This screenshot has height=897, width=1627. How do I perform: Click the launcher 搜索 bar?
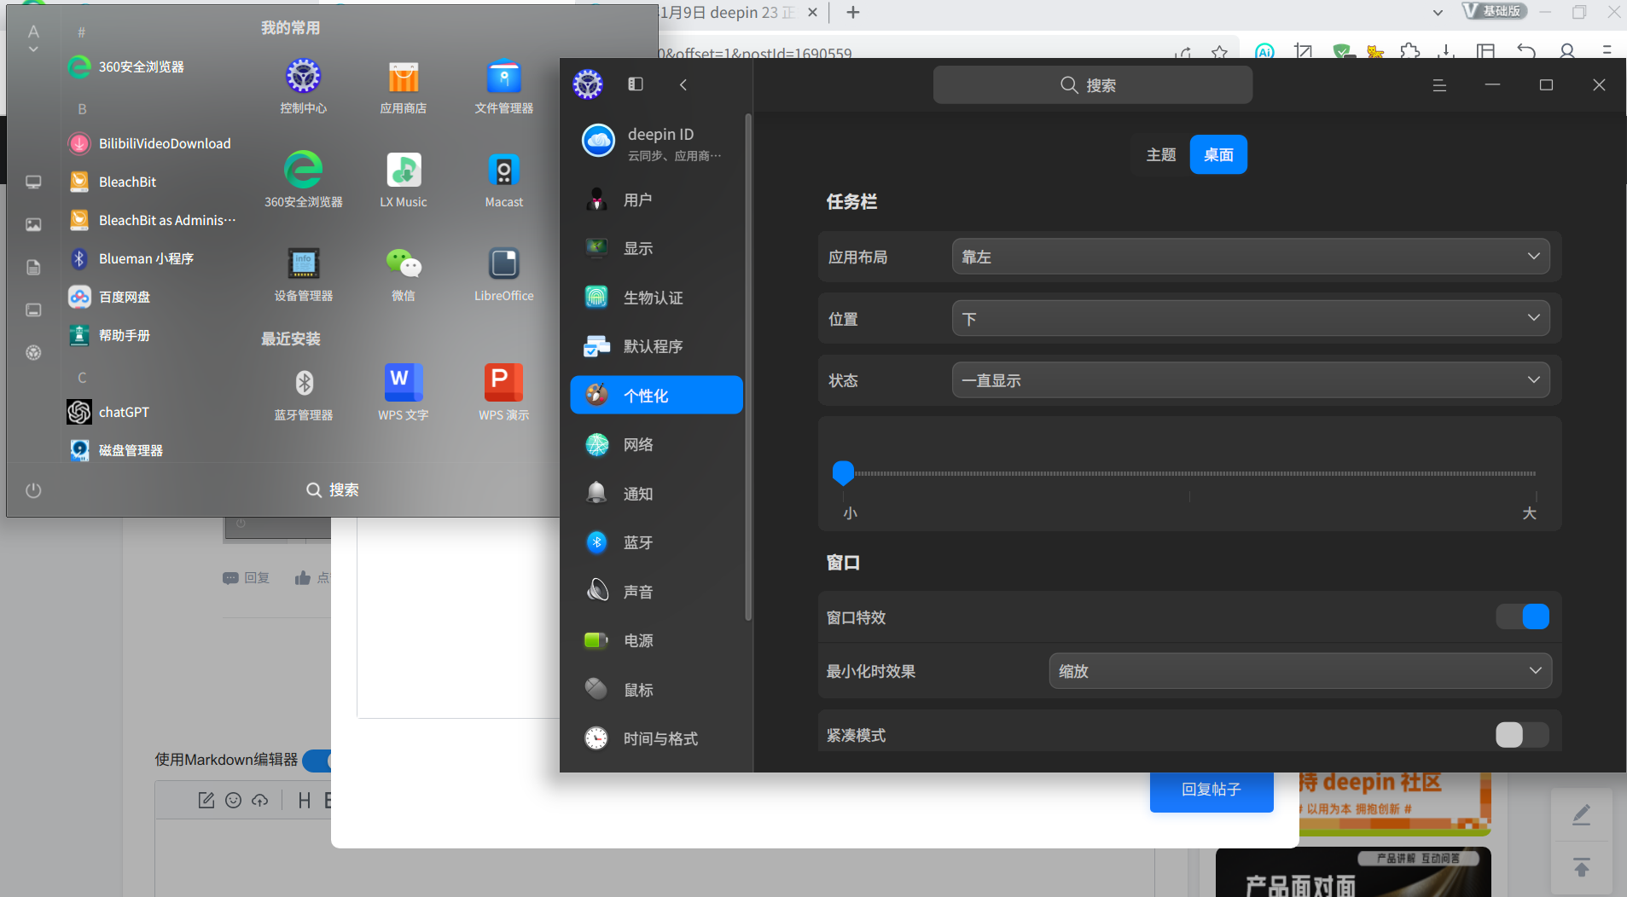pos(333,490)
